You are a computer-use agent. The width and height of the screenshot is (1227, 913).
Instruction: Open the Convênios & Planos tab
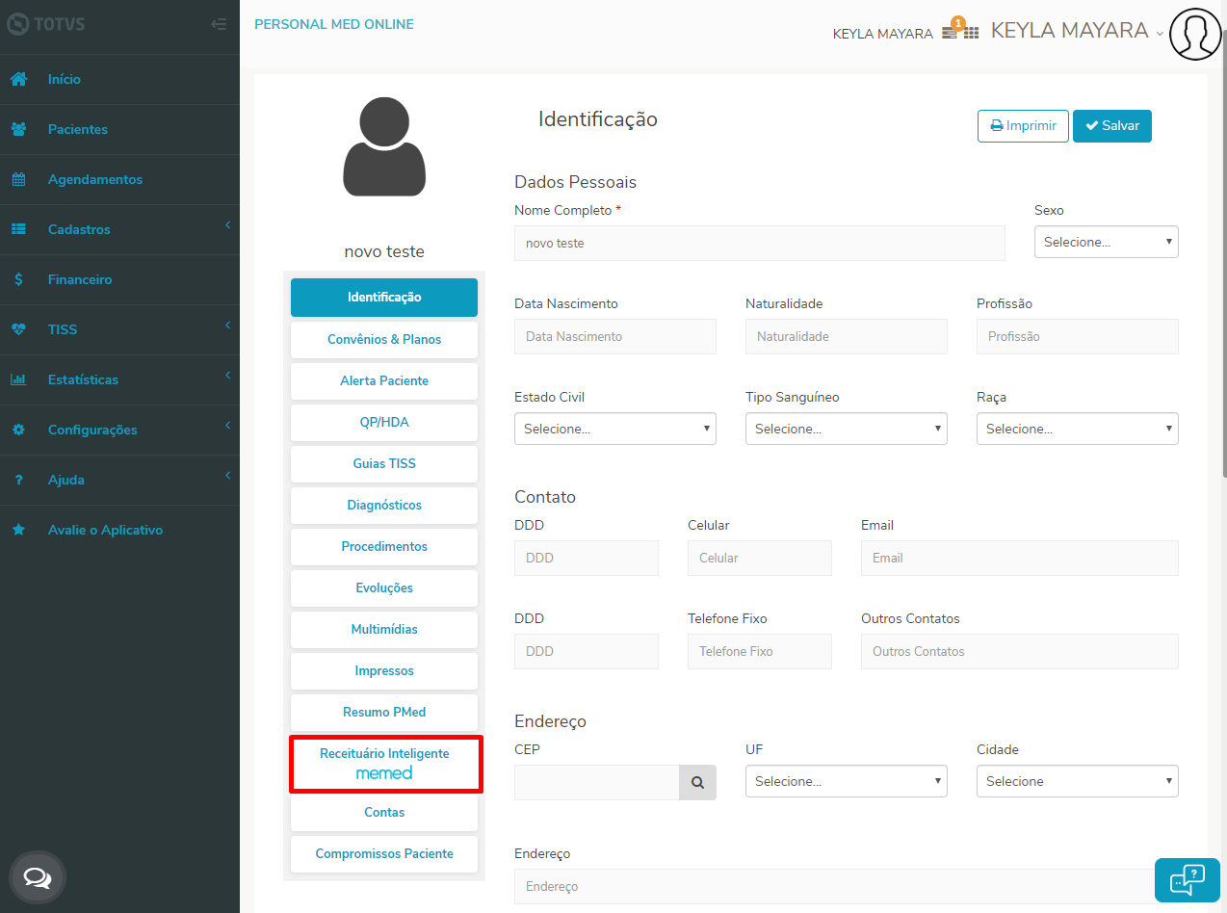384,339
